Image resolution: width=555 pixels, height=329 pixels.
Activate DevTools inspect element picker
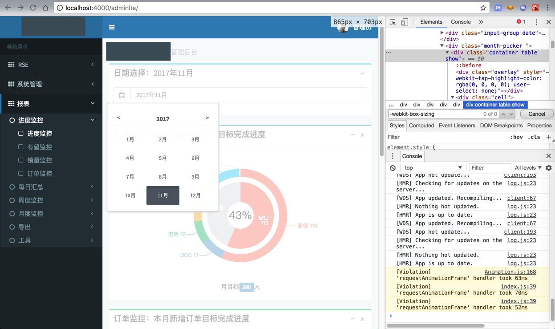393,22
